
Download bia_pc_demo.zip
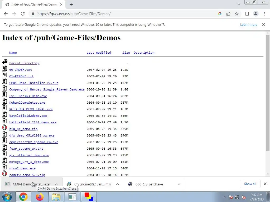[x=23, y=129]
